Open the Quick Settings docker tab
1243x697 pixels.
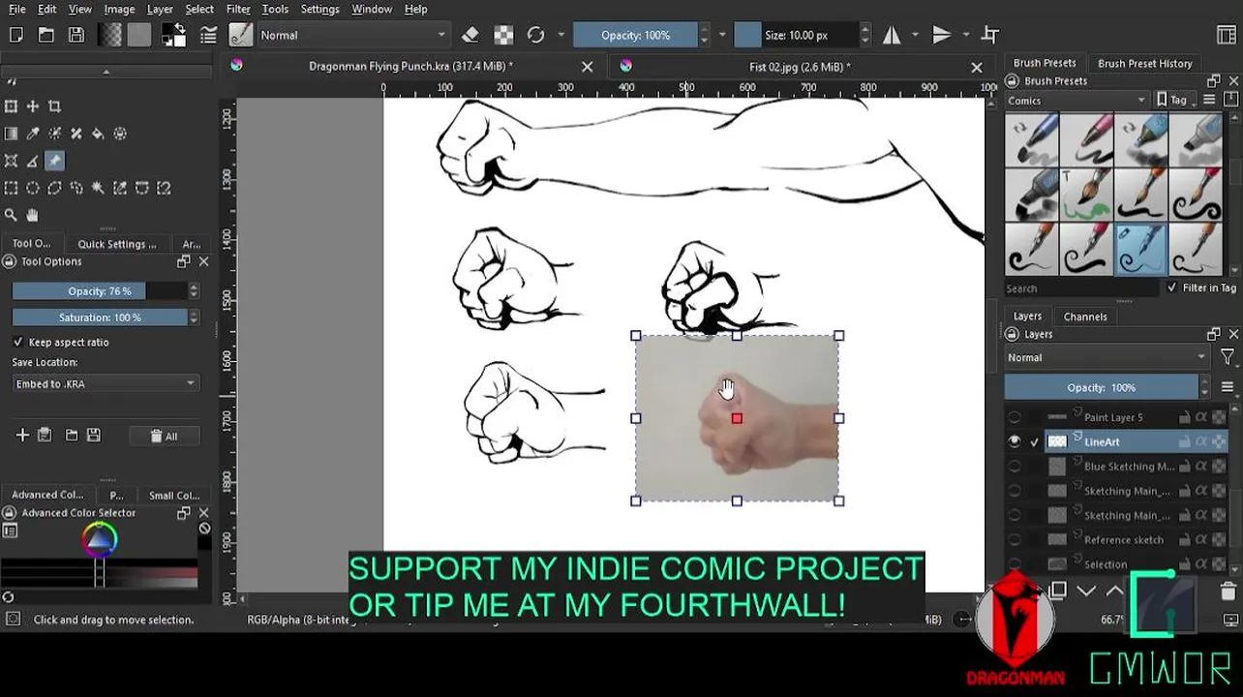click(x=117, y=244)
